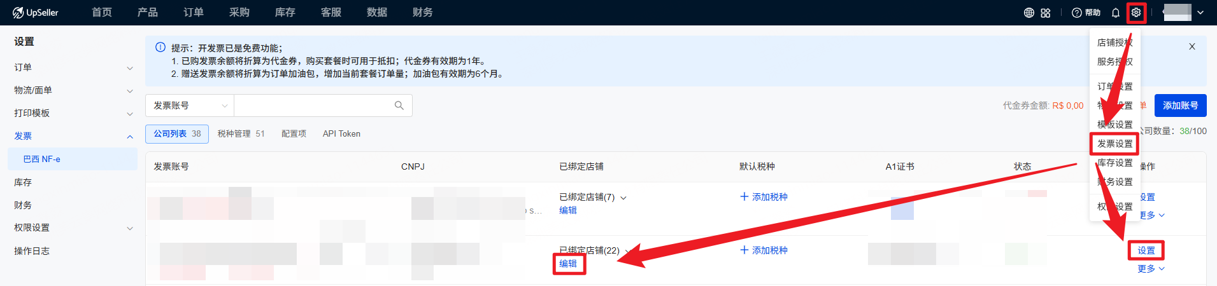Switch to the 税种管理 tab
The height and width of the screenshot is (286, 1217).
click(241, 134)
